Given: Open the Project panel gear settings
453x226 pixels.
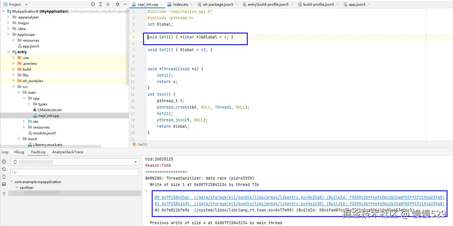Looking at the screenshot, I should (x=117, y=4).
